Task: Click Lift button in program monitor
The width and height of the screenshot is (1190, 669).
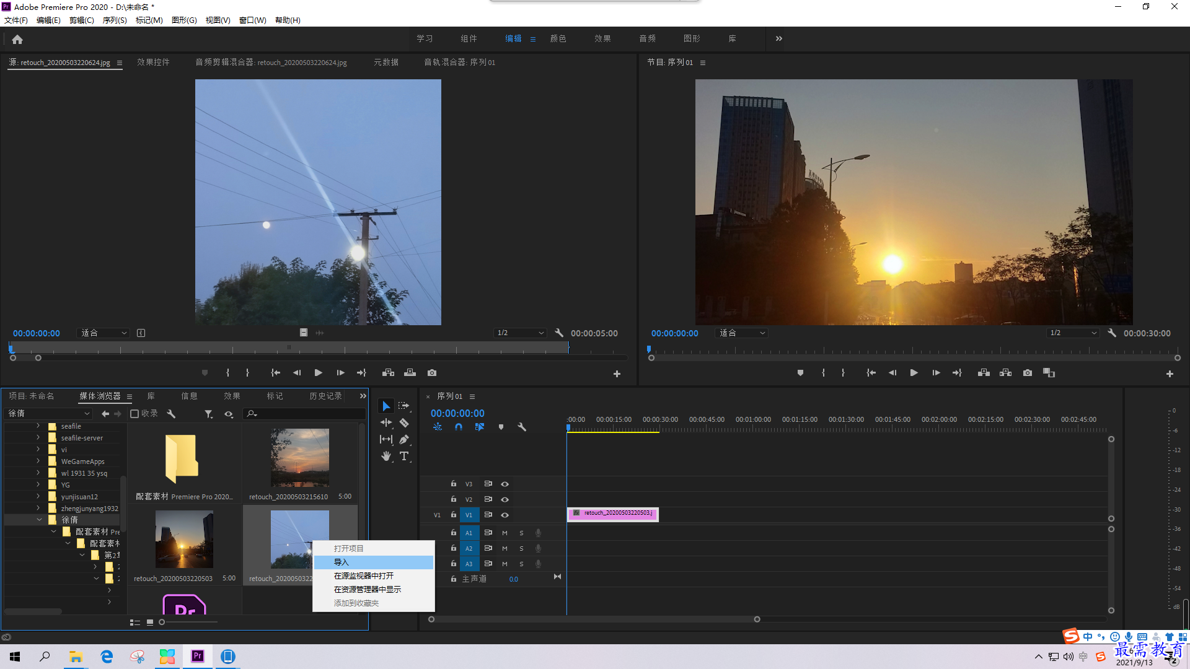Action: (x=984, y=373)
